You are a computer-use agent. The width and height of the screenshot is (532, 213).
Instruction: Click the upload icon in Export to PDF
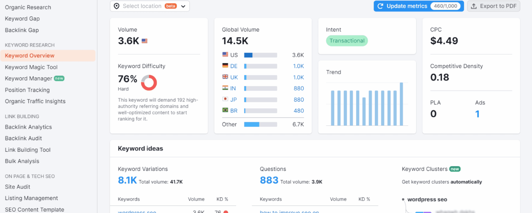pos(474,6)
